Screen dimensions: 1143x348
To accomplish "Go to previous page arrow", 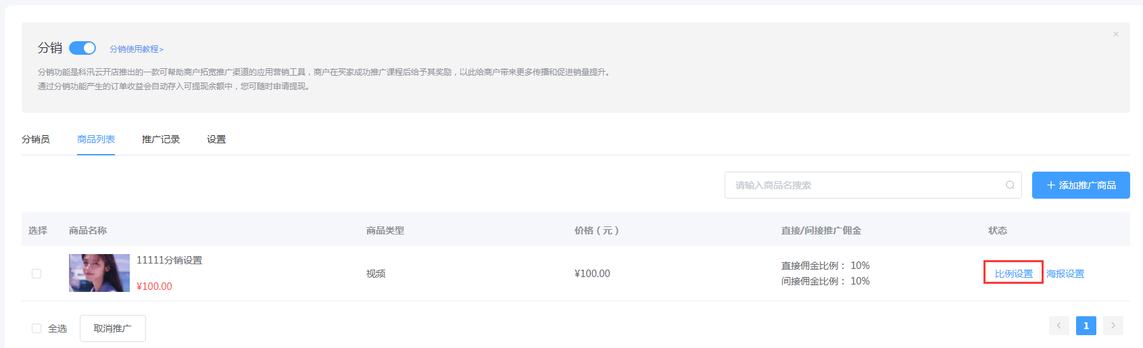I will [1059, 326].
